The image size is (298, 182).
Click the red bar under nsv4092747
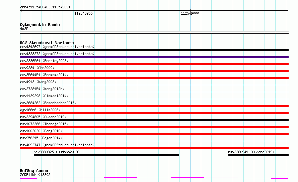[x=154, y=148]
